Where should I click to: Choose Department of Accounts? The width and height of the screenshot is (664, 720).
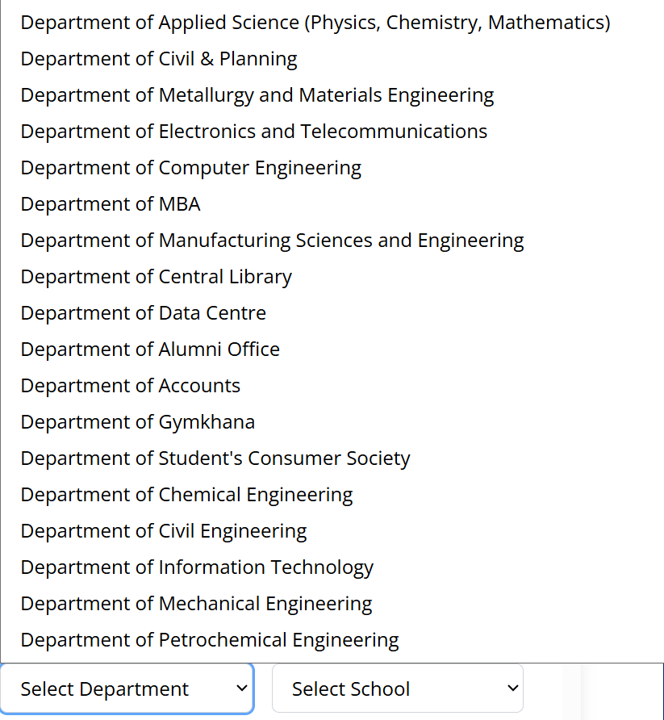point(130,386)
